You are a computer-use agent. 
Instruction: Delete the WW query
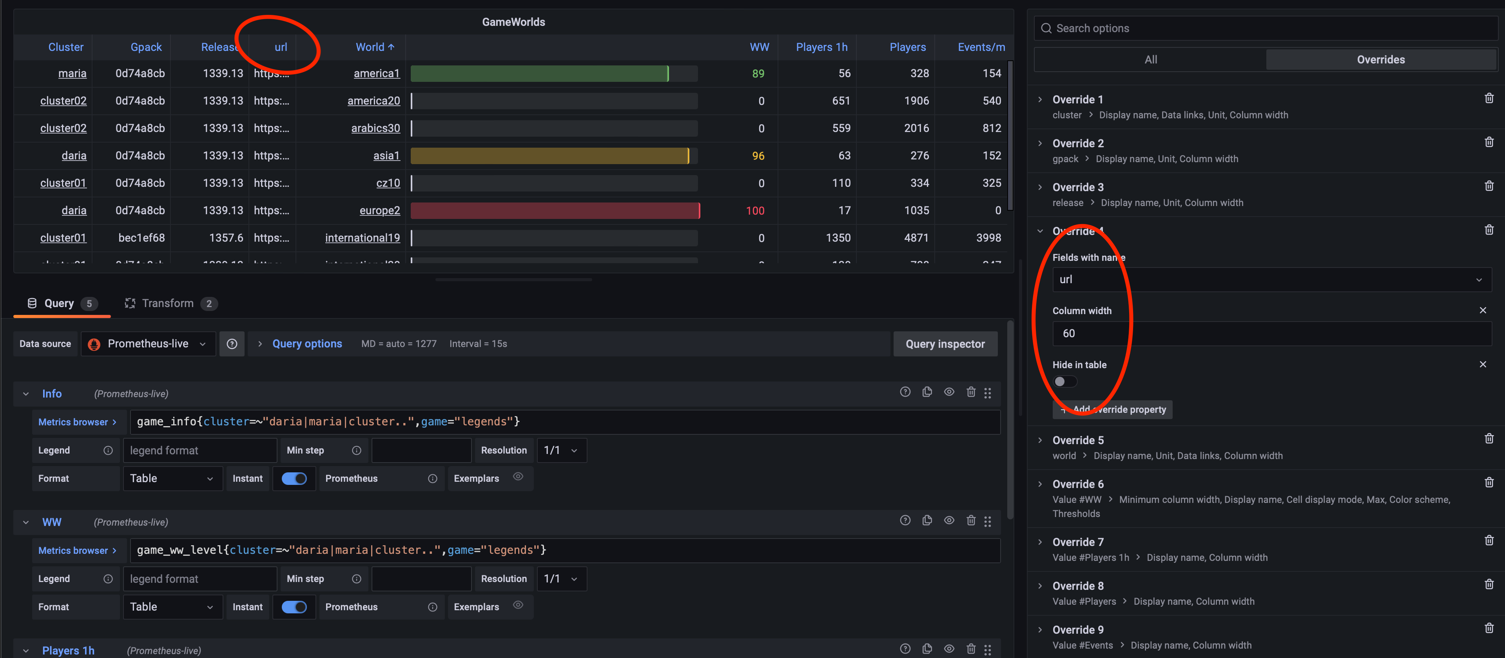(970, 520)
